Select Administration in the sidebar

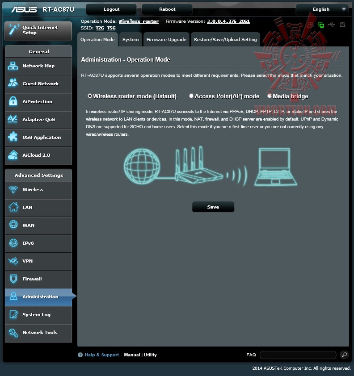[38, 297]
